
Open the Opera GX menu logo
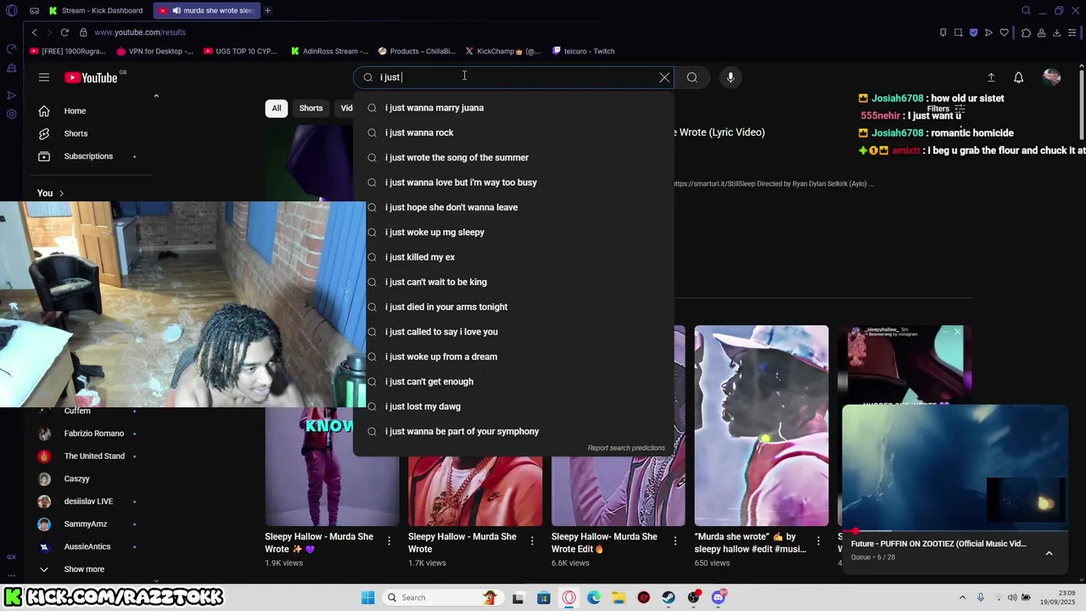pos(11,11)
